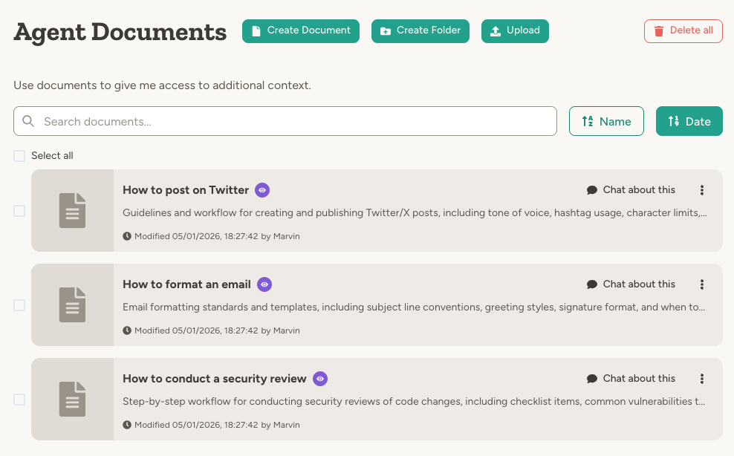Click the folder-plus icon on Create Folder

coord(386,30)
